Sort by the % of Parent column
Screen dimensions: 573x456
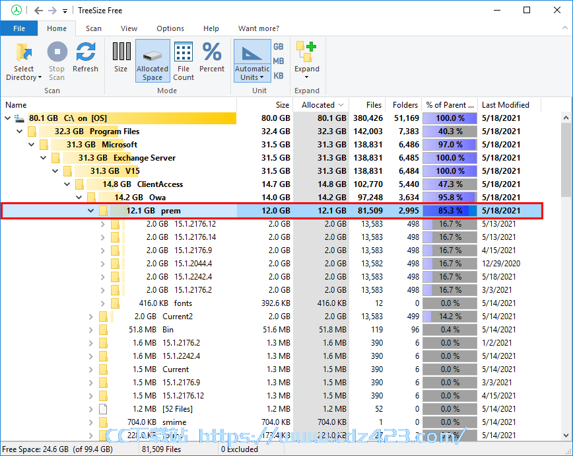point(450,105)
